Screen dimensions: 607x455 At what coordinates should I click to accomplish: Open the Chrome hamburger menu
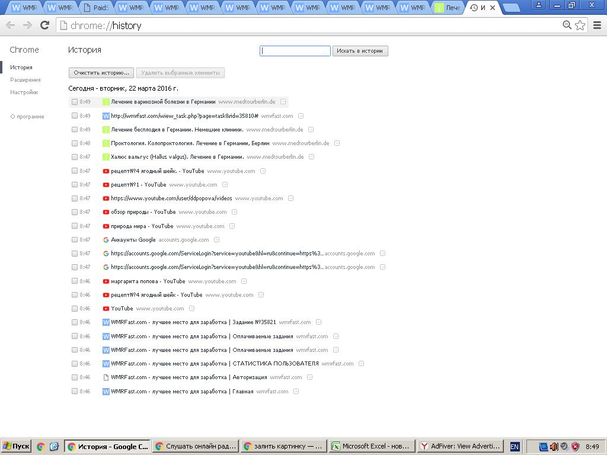(x=598, y=25)
